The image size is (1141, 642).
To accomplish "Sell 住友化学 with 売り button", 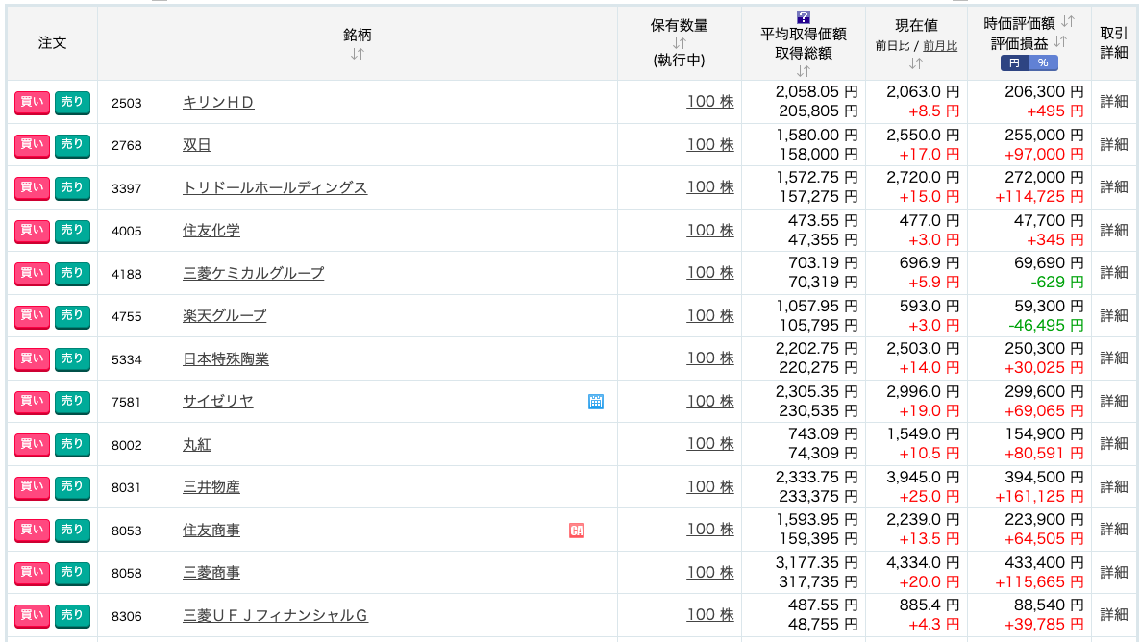I will point(72,231).
